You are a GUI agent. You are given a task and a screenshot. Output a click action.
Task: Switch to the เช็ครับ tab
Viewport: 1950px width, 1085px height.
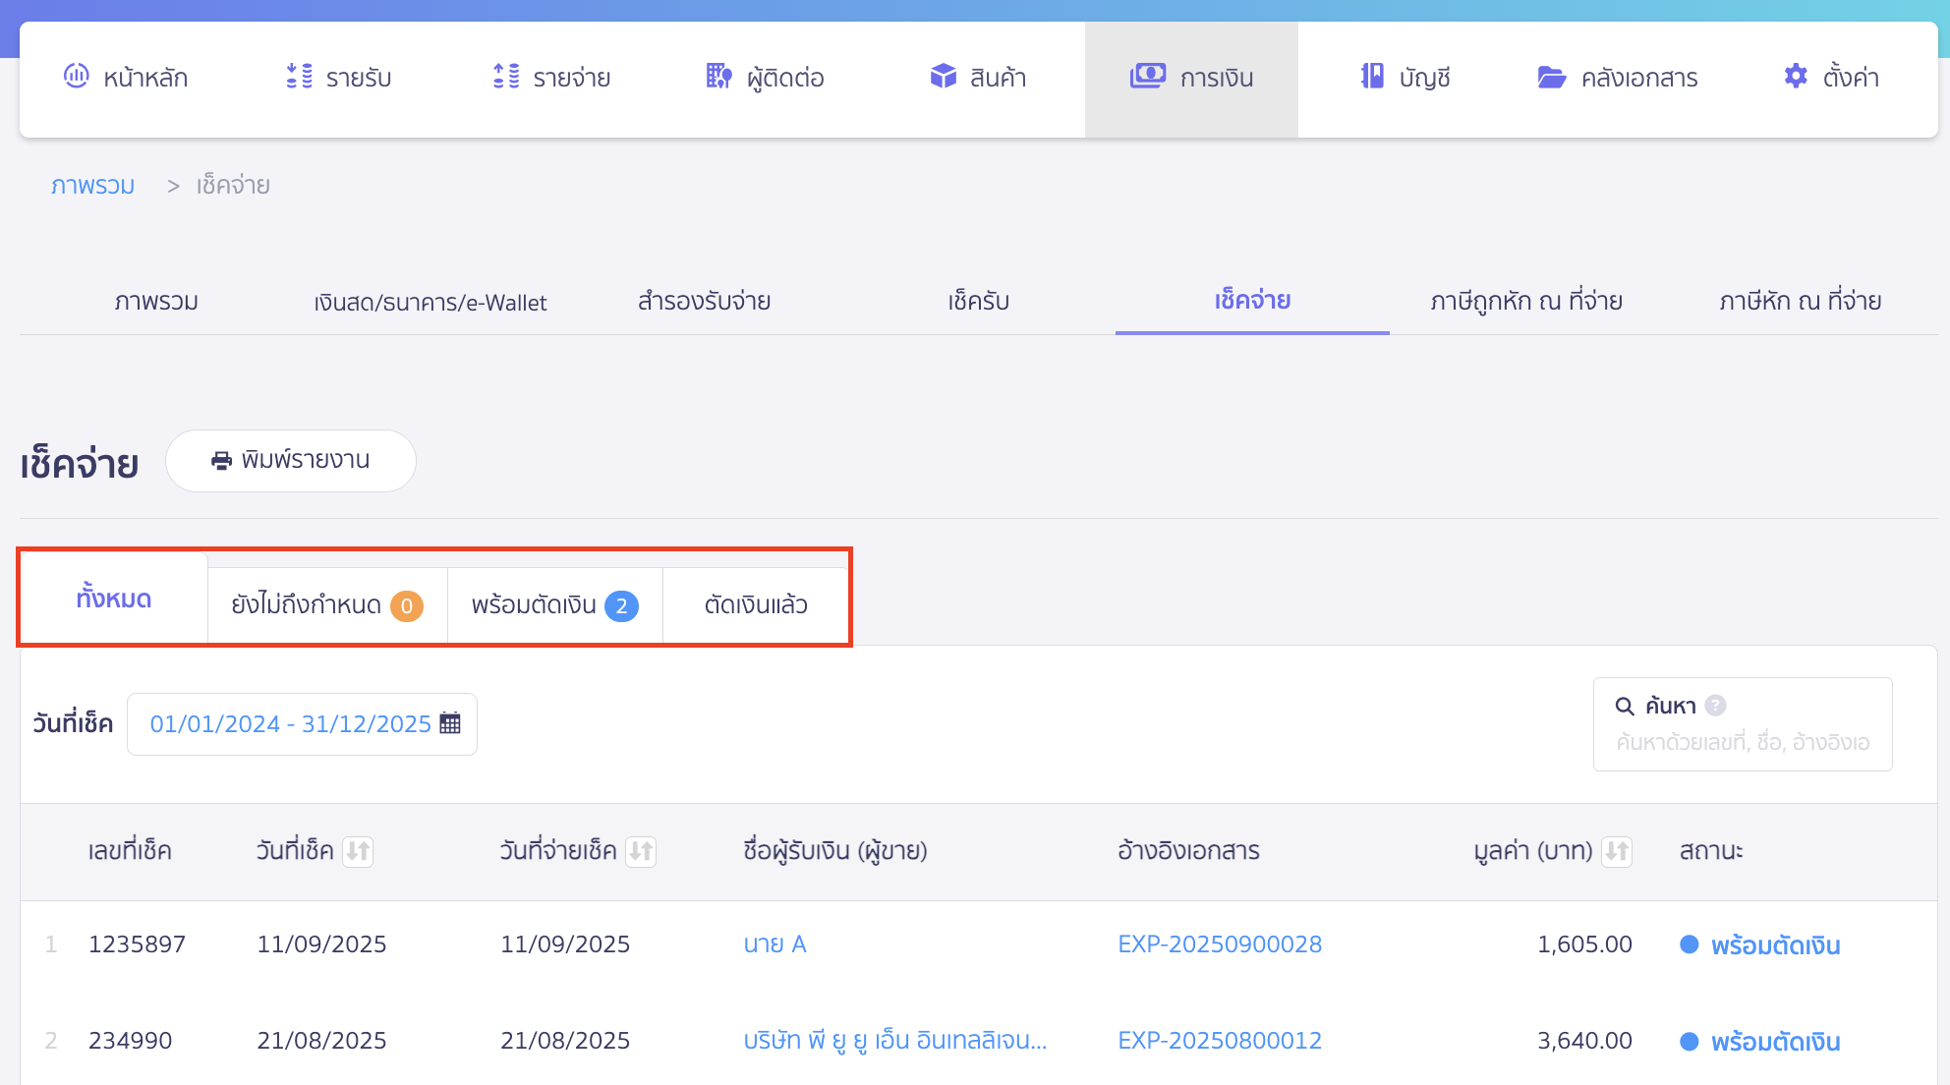978,302
